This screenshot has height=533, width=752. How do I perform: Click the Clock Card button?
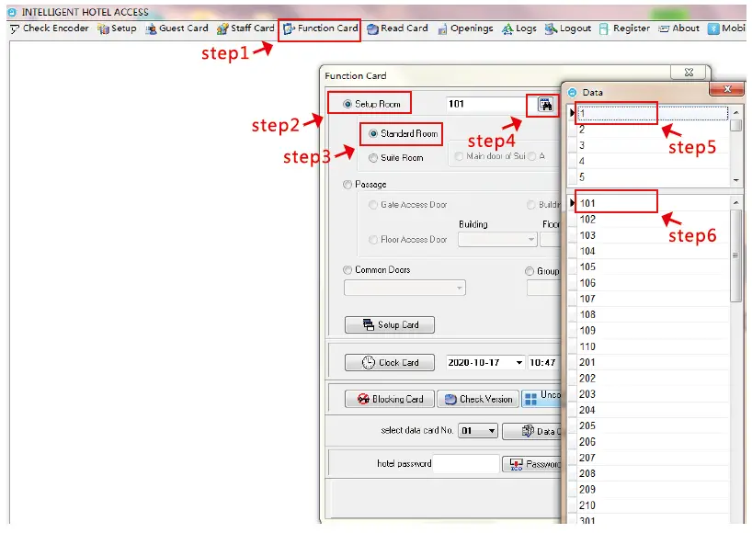(390, 363)
